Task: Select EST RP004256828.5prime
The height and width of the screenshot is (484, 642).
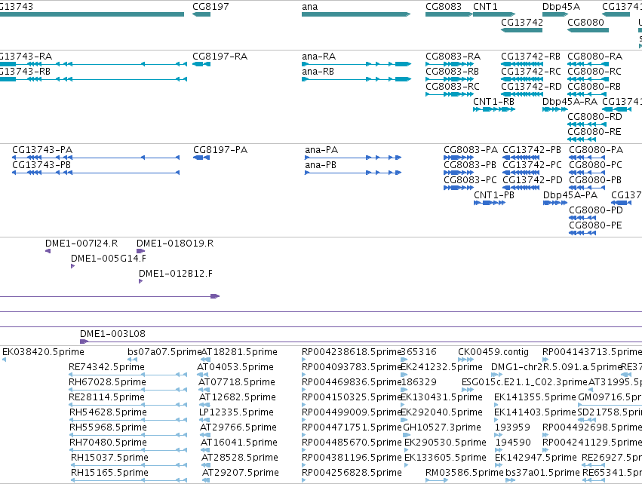Action: (304, 480)
